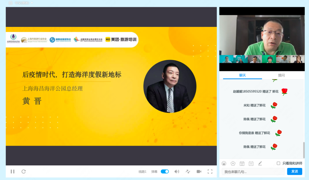
Task: Select the gift/calendar icon in chat toolbar
Action: click(242, 163)
